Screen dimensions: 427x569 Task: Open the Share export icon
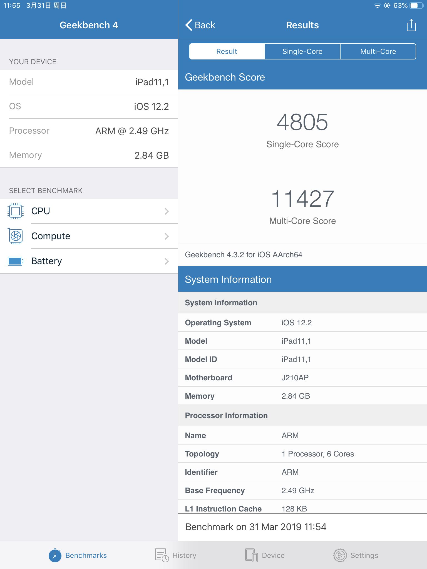point(411,25)
